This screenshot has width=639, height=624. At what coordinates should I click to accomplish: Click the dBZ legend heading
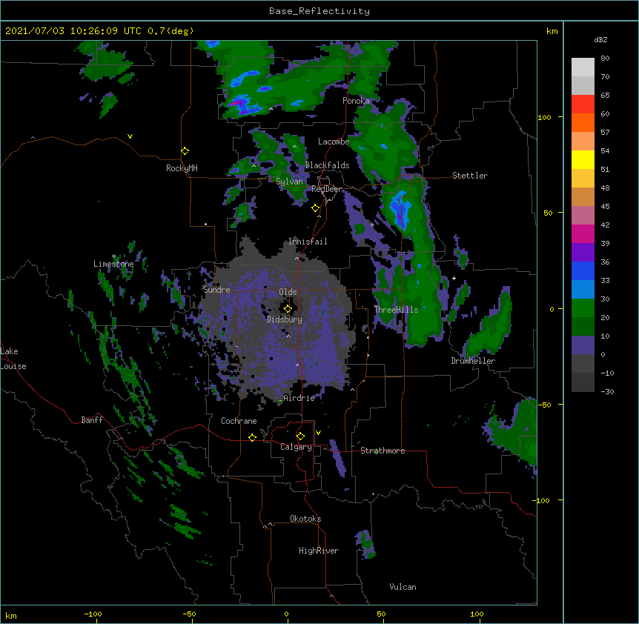point(600,39)
